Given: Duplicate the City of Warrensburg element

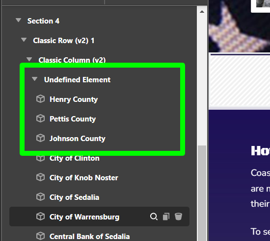Looking at the screenshot, I should [x=166, y=217].
